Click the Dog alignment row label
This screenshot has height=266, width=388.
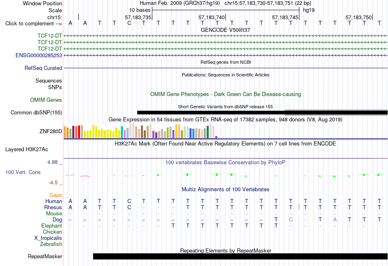coord(57,220)
